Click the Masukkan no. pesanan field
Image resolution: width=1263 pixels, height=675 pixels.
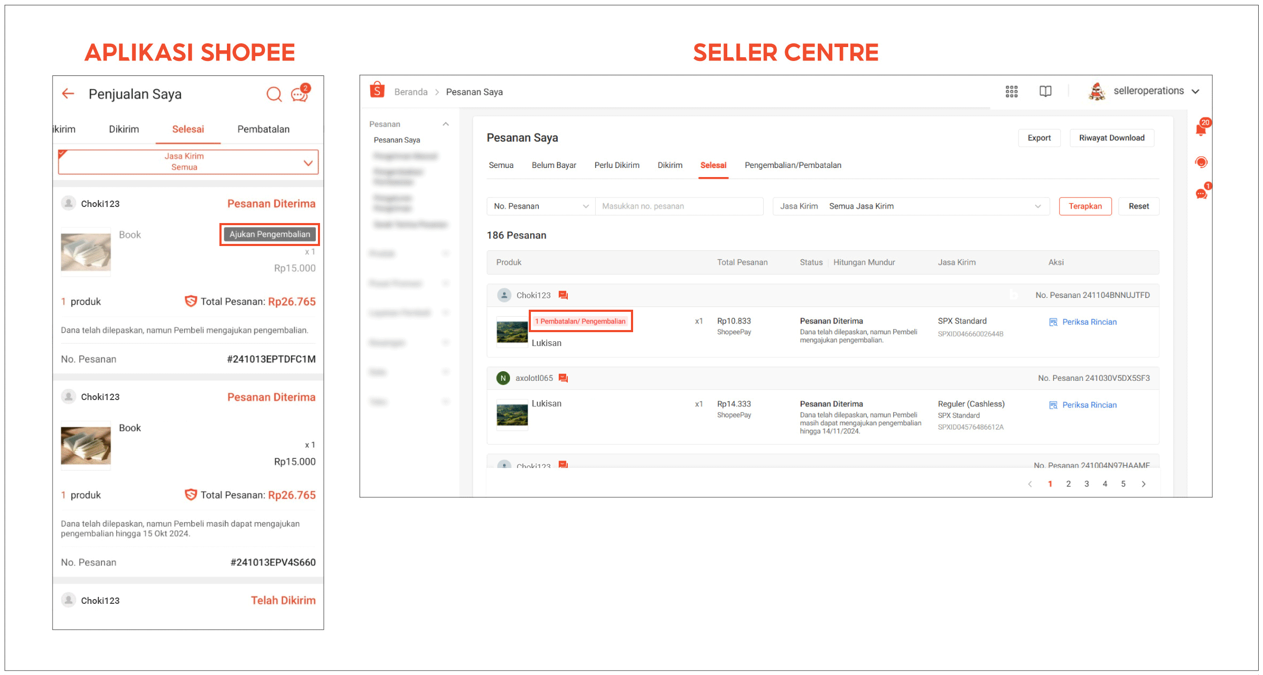click(679, 206)
